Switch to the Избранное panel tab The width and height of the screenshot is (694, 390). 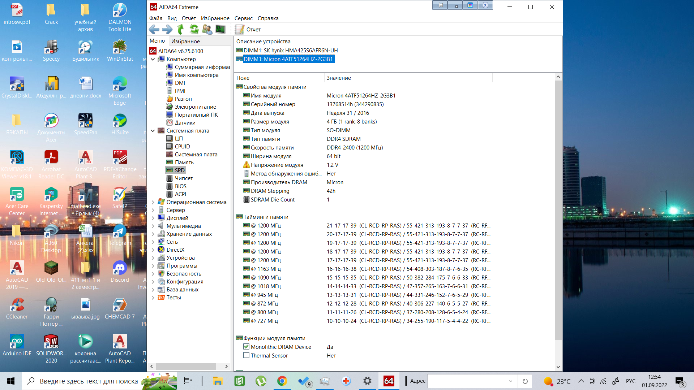coord(185,41)
